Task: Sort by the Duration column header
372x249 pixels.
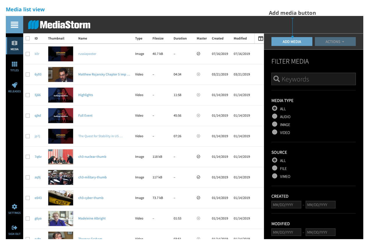Action: click(180, 38)
